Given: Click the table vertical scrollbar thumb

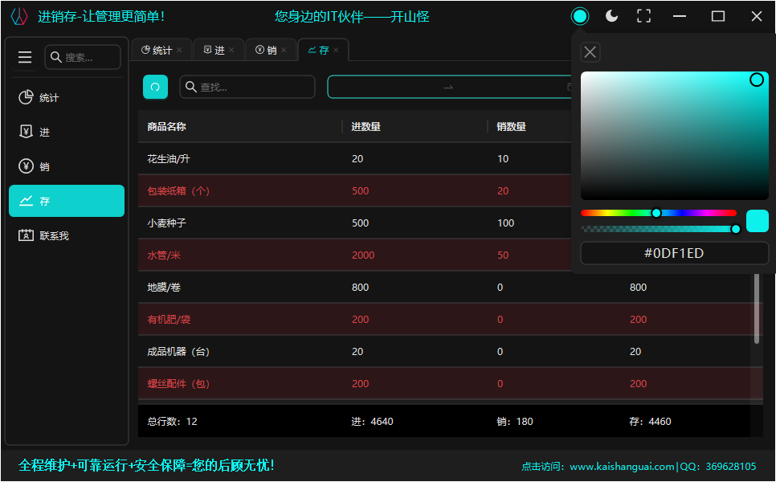Looking at the screenshot, I should pos(756,308).
